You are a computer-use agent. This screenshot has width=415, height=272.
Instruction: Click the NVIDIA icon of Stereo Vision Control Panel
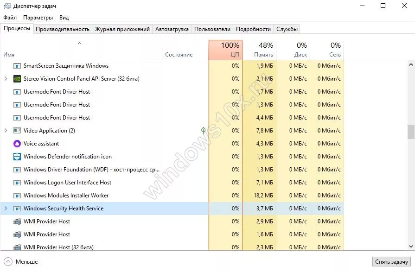click(17, 79)
